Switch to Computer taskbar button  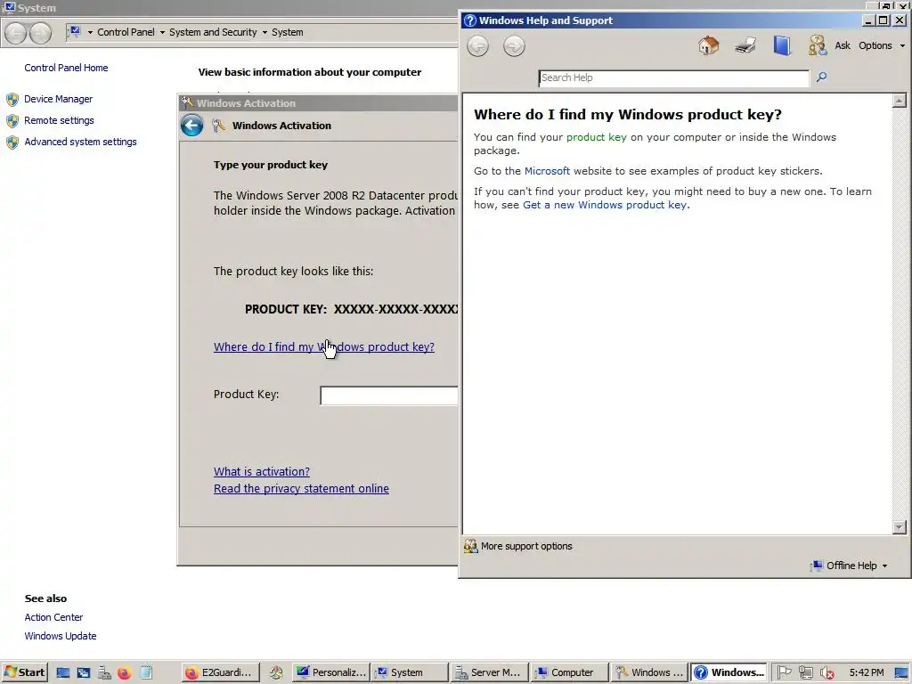569,672
